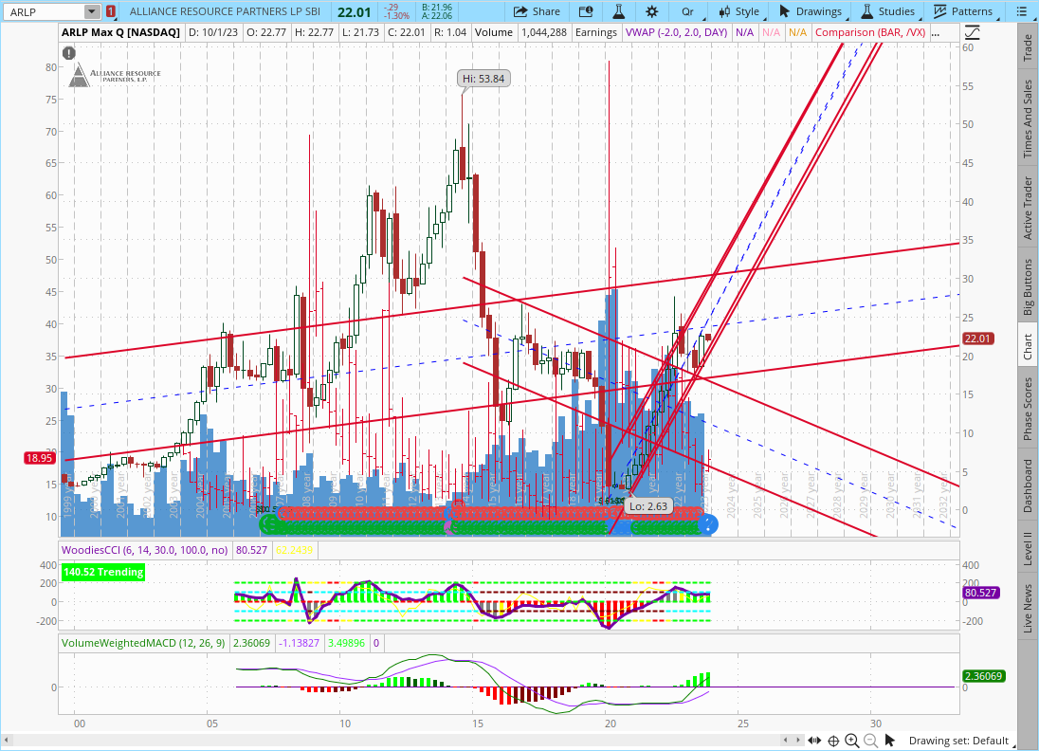1039x751 pixels.
Task: Switch to the Live News sidebar tab
Action: pyautogui.click(x=1028, y=608)
